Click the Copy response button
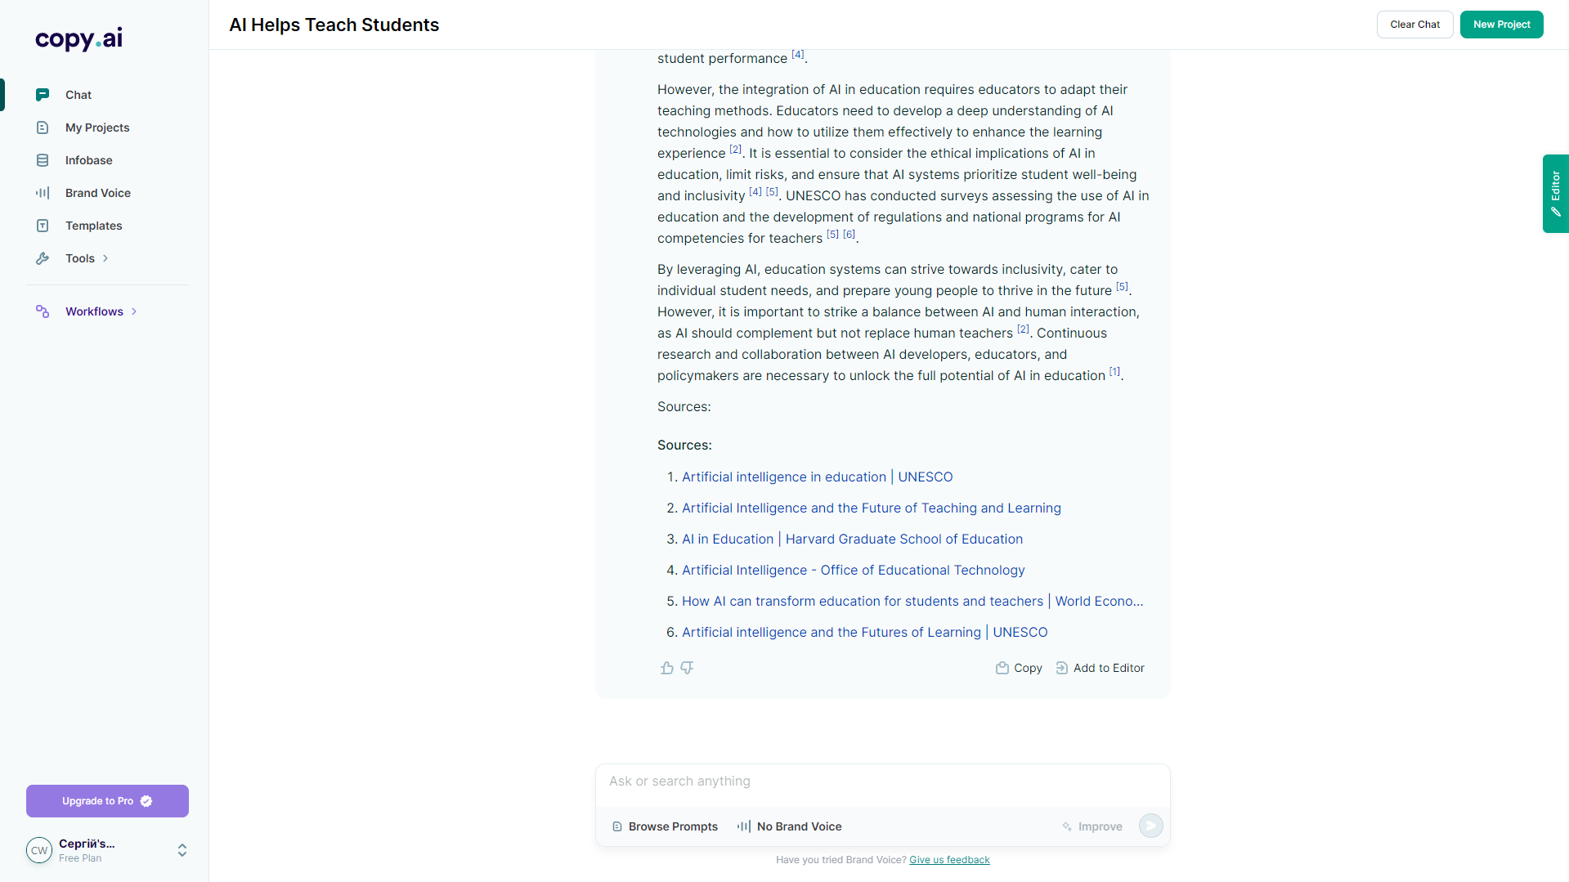Screen dimensions: 1569x882 point(1019,668)
